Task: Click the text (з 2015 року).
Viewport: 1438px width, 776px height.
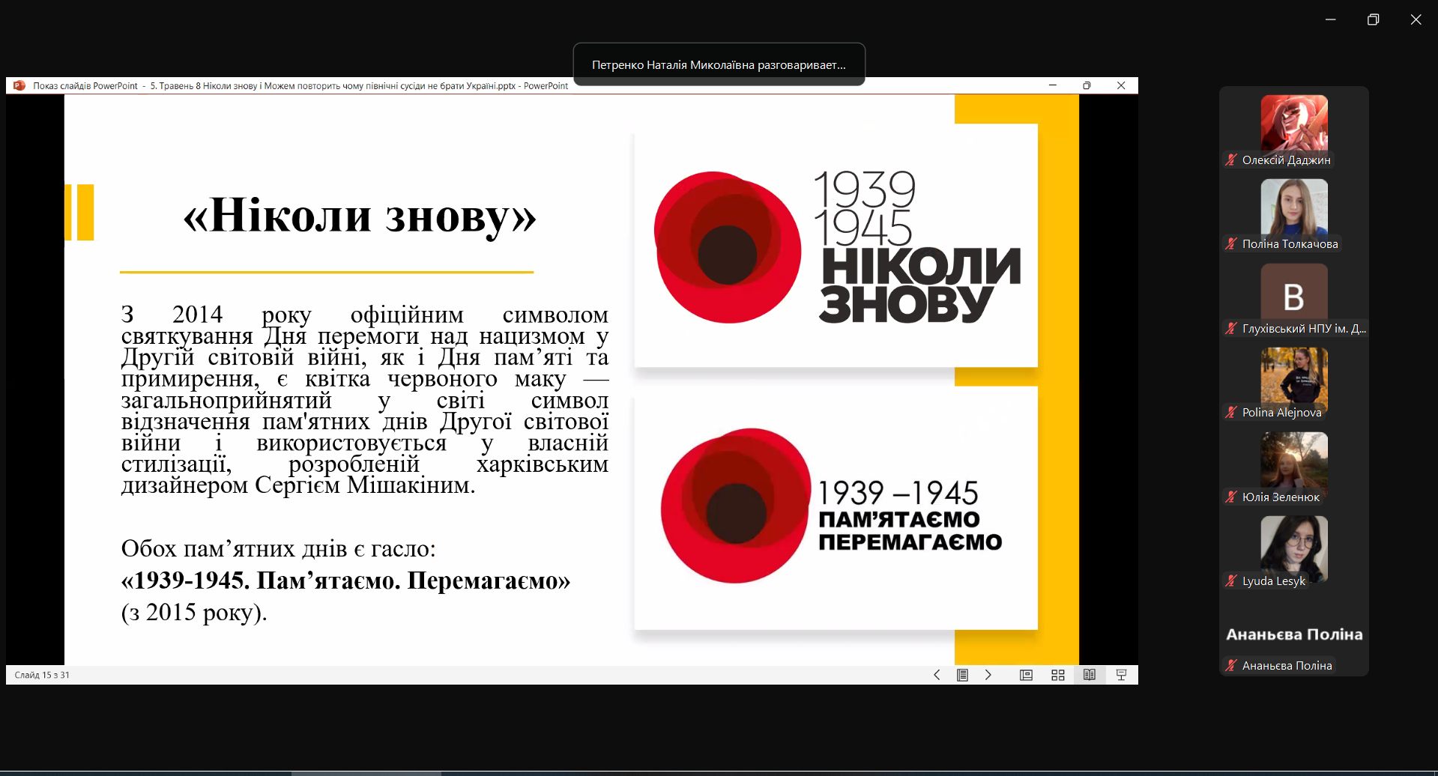Action: [x=194, y=613]
